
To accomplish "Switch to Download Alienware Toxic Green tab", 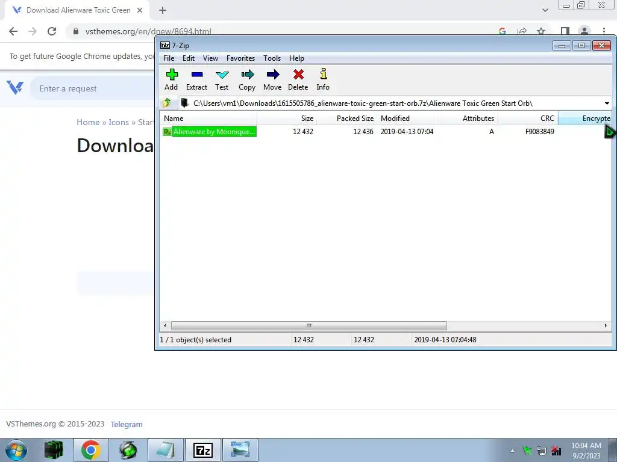I will pyautogui.click(x=77, y=11).
